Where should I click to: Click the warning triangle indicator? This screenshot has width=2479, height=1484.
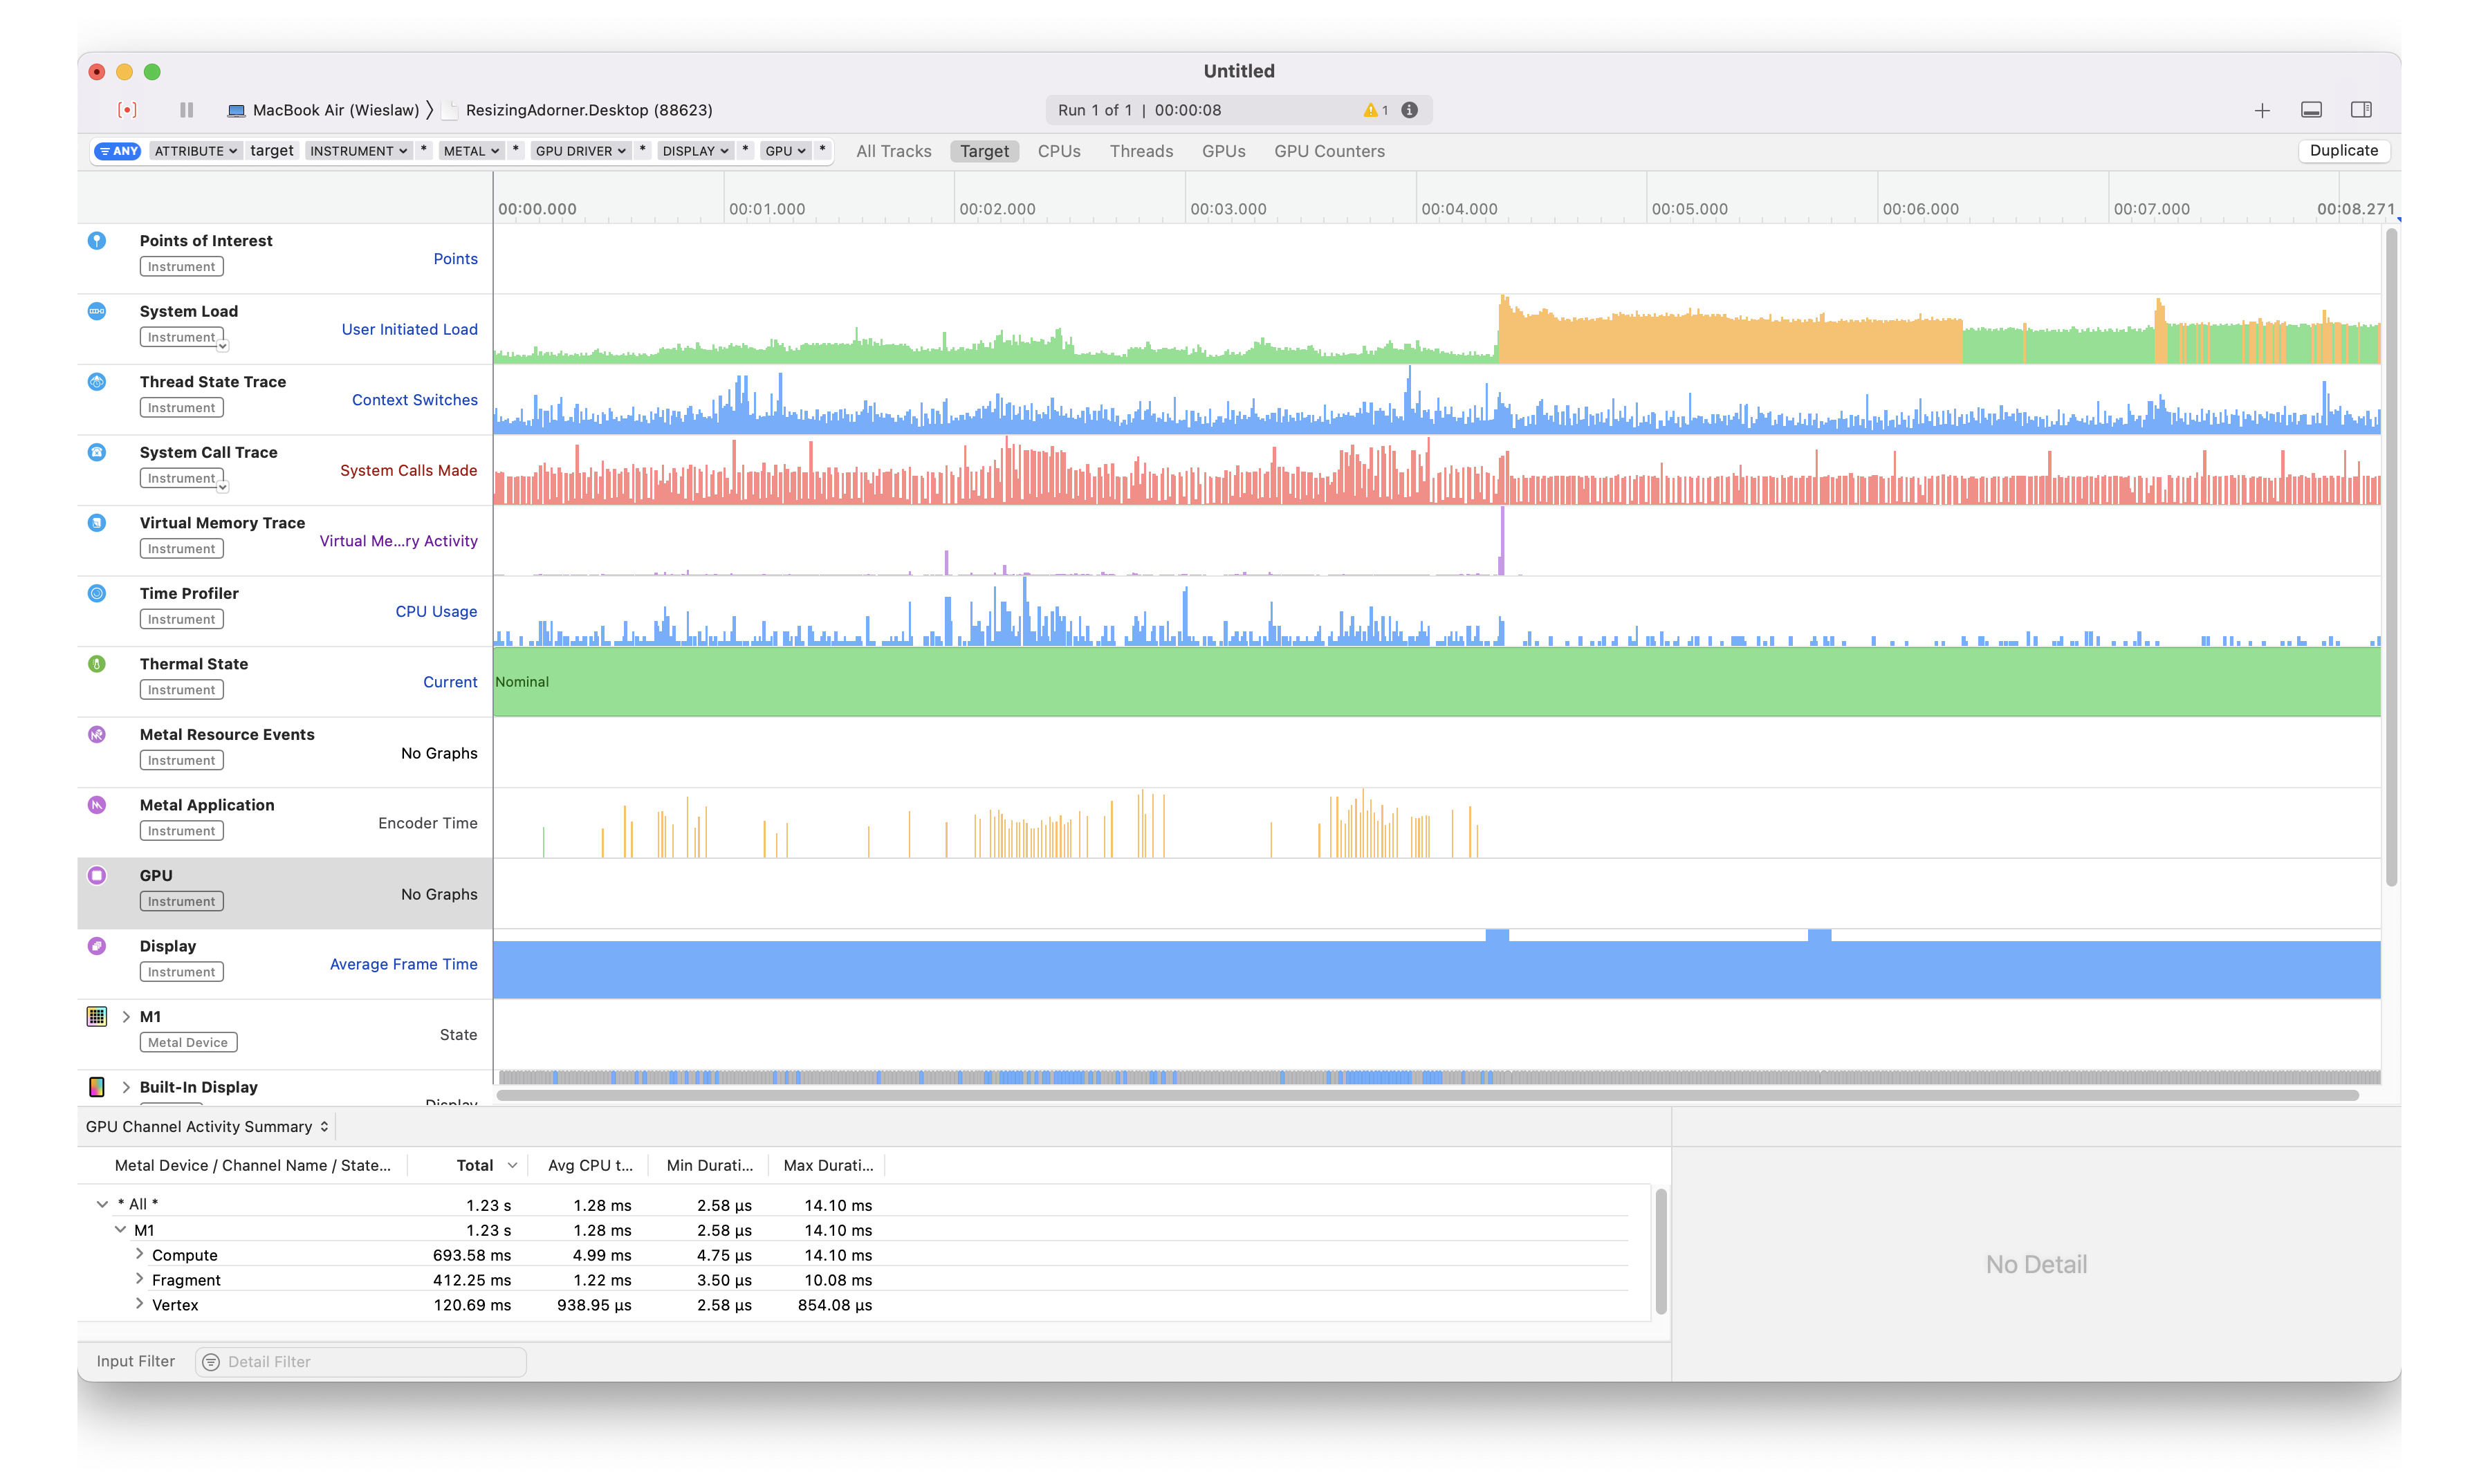(x=1370, y=110)
